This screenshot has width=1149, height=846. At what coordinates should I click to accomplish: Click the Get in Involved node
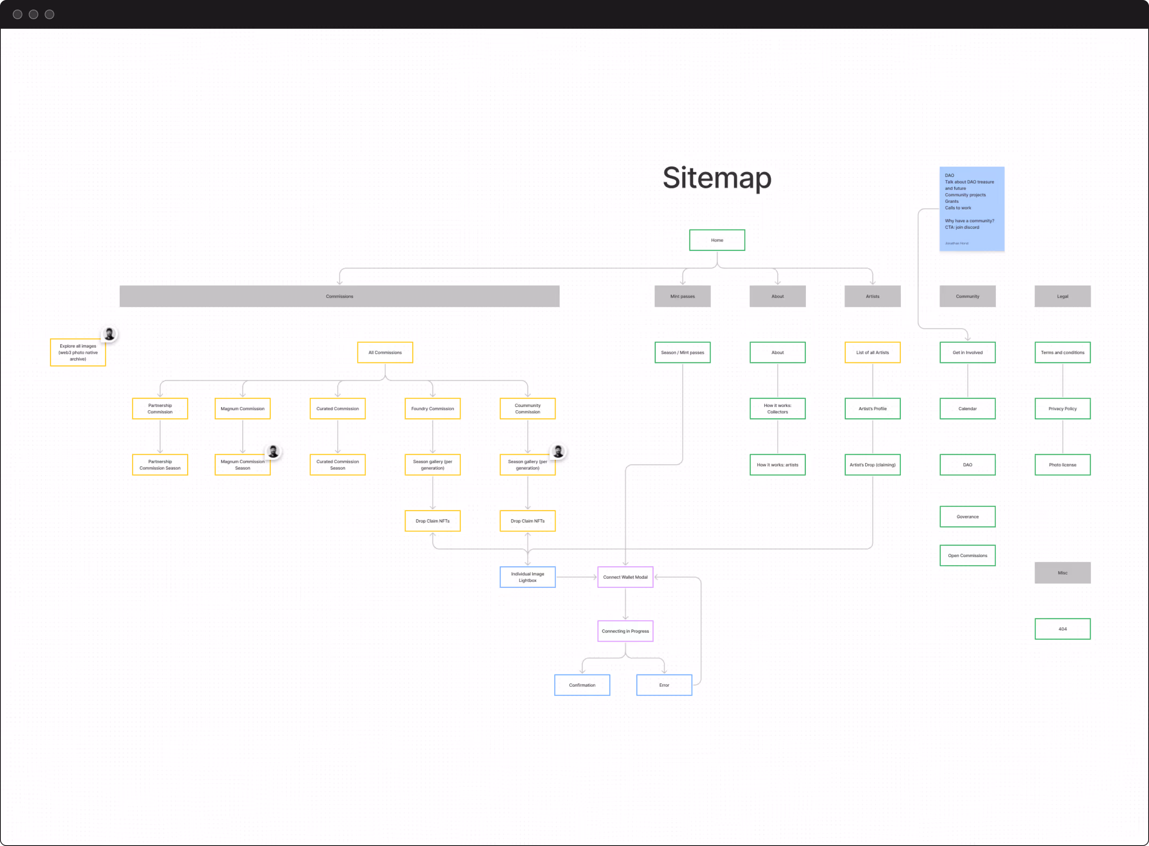pyautogui.click(x=967, y=352)
